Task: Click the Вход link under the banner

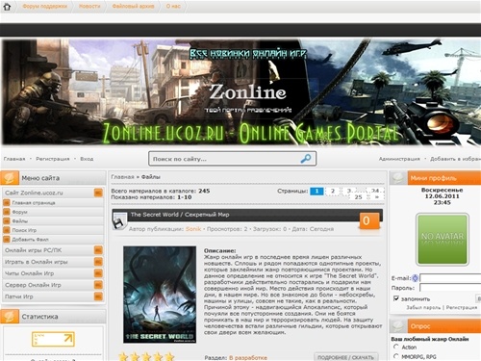Action: [87, 159]
